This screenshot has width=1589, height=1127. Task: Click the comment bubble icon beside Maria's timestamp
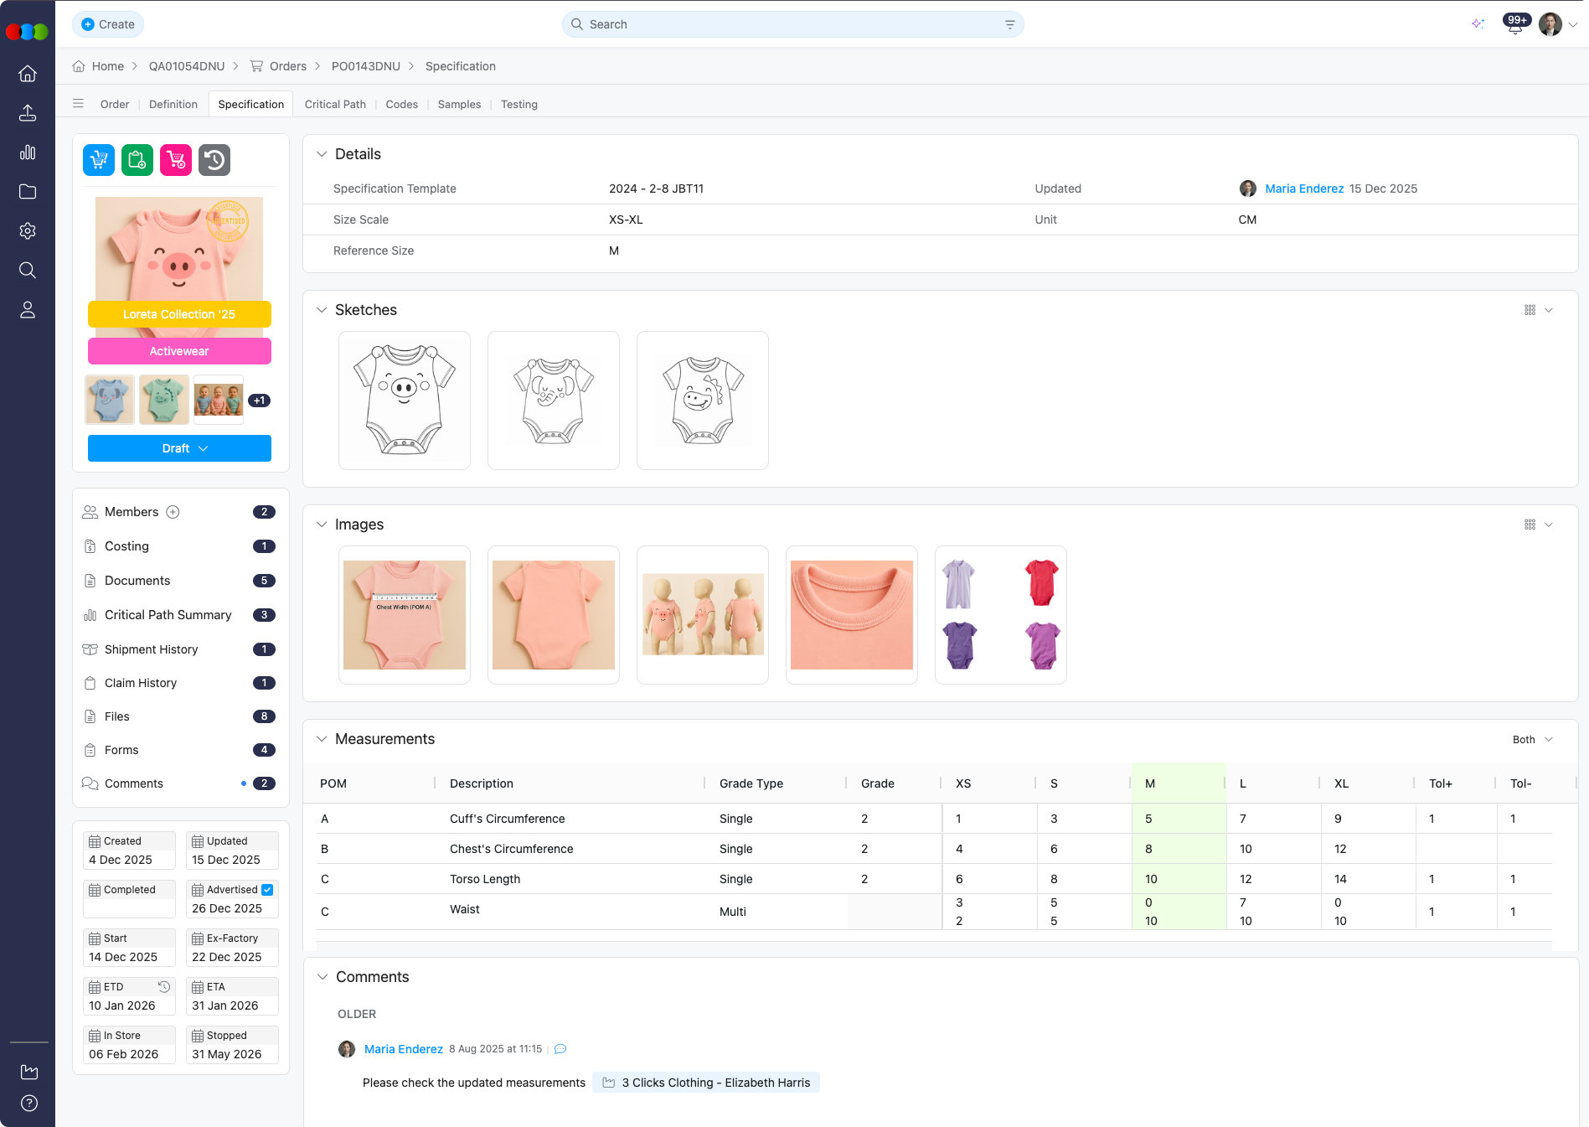pos(560,1048)
